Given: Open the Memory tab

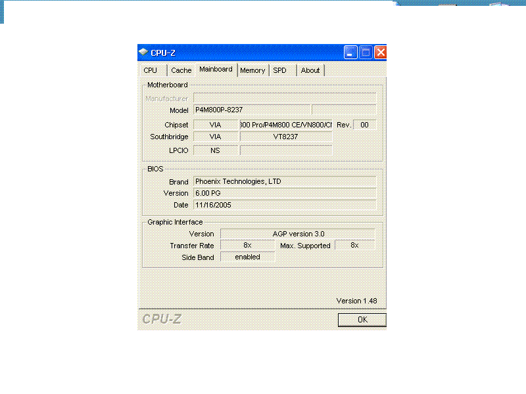Looking at the screenshot, I should (x=252, y=70).
